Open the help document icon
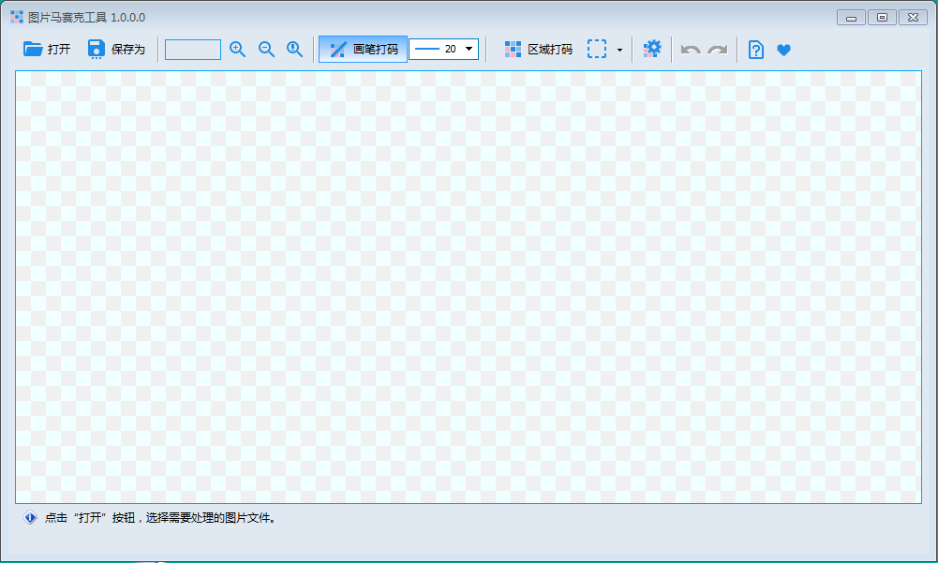938x563 pixels. point(756,50)
